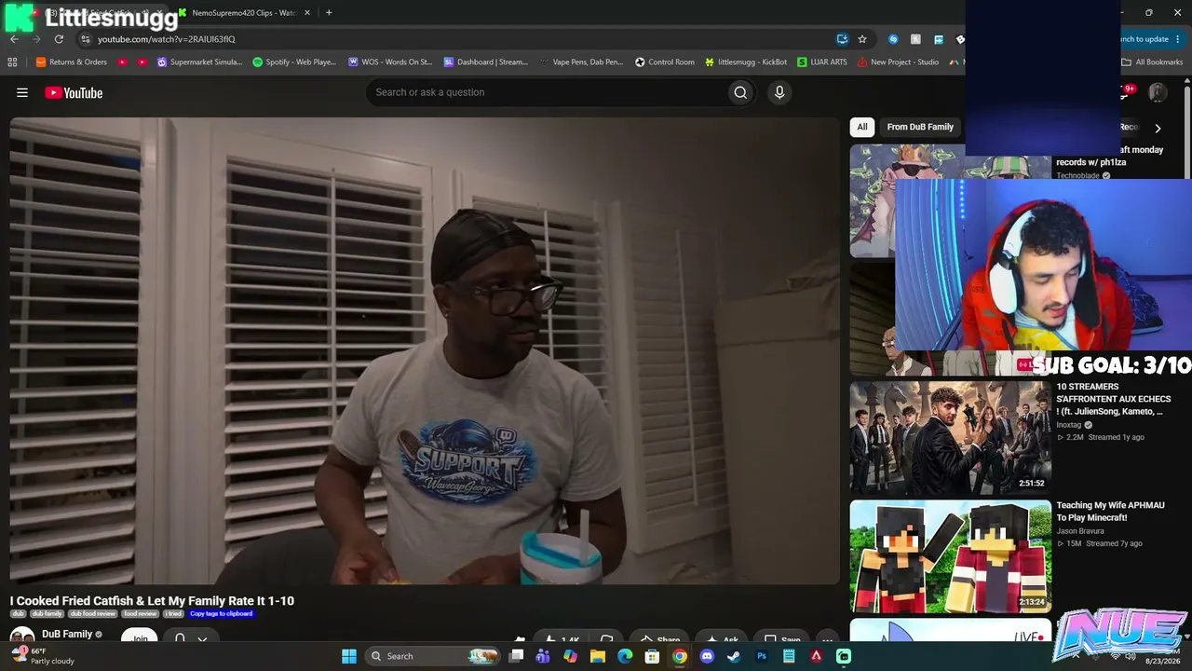Open the install app icon in address bar
The height and width of the screenshot is (671, 1192).
842,39
